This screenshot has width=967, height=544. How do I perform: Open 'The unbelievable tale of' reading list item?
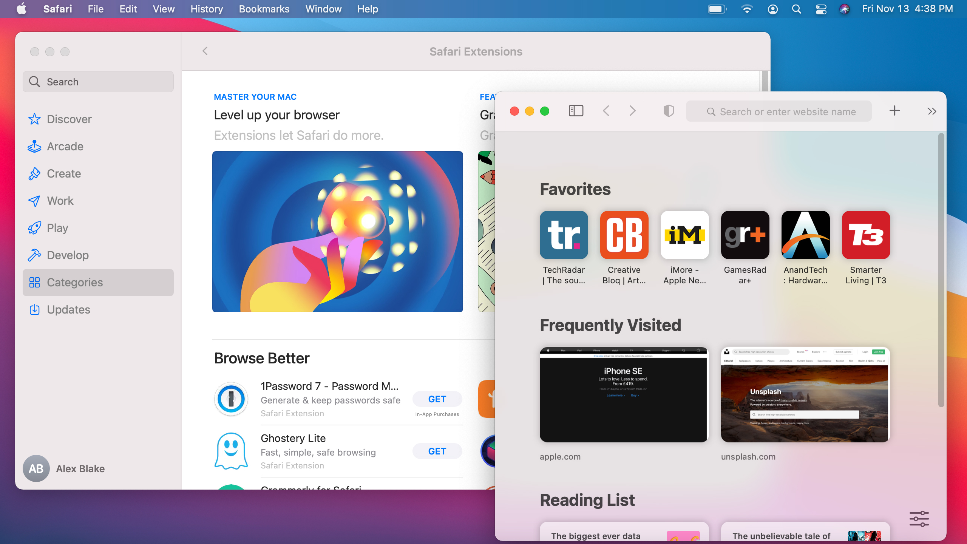pyautogui.click(x=806, y=532)
